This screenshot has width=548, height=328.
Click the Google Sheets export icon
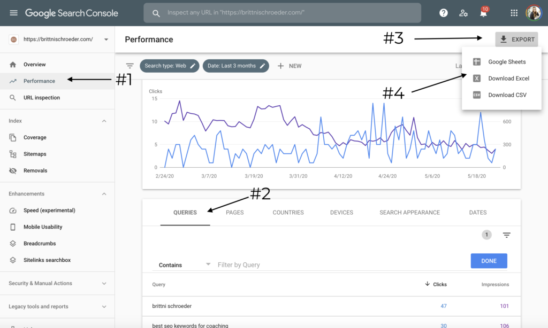[x=477, y=62]
